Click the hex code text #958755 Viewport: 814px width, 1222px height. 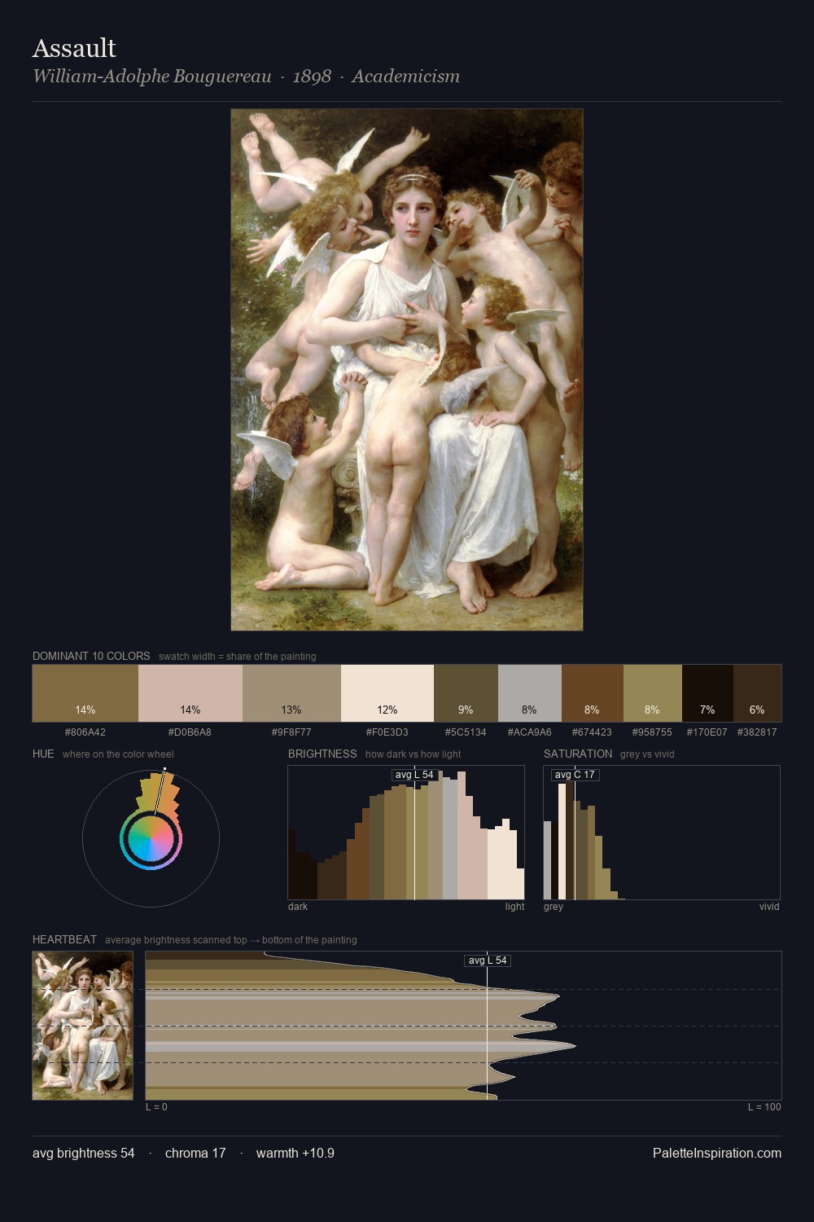coord(652,732)
